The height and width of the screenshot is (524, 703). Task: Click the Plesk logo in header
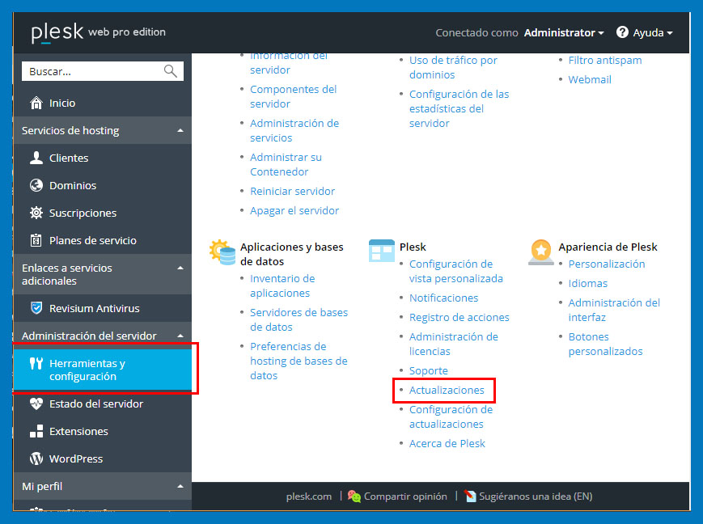(57, 32)
